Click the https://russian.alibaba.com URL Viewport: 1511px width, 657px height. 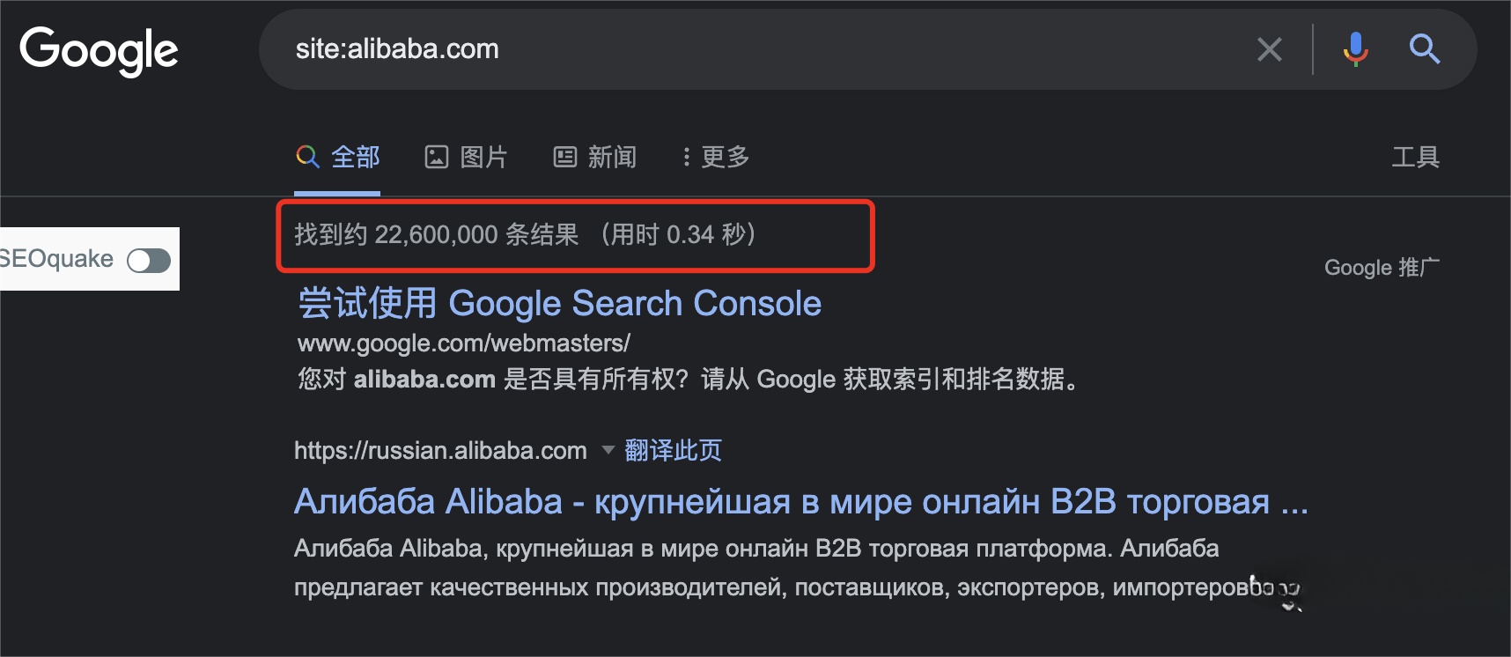click(440, 450)
